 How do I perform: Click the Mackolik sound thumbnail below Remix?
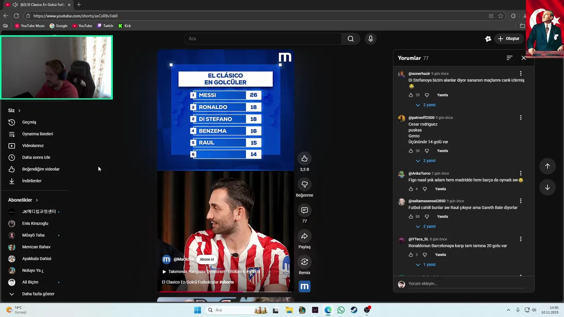tap(304, 287)
